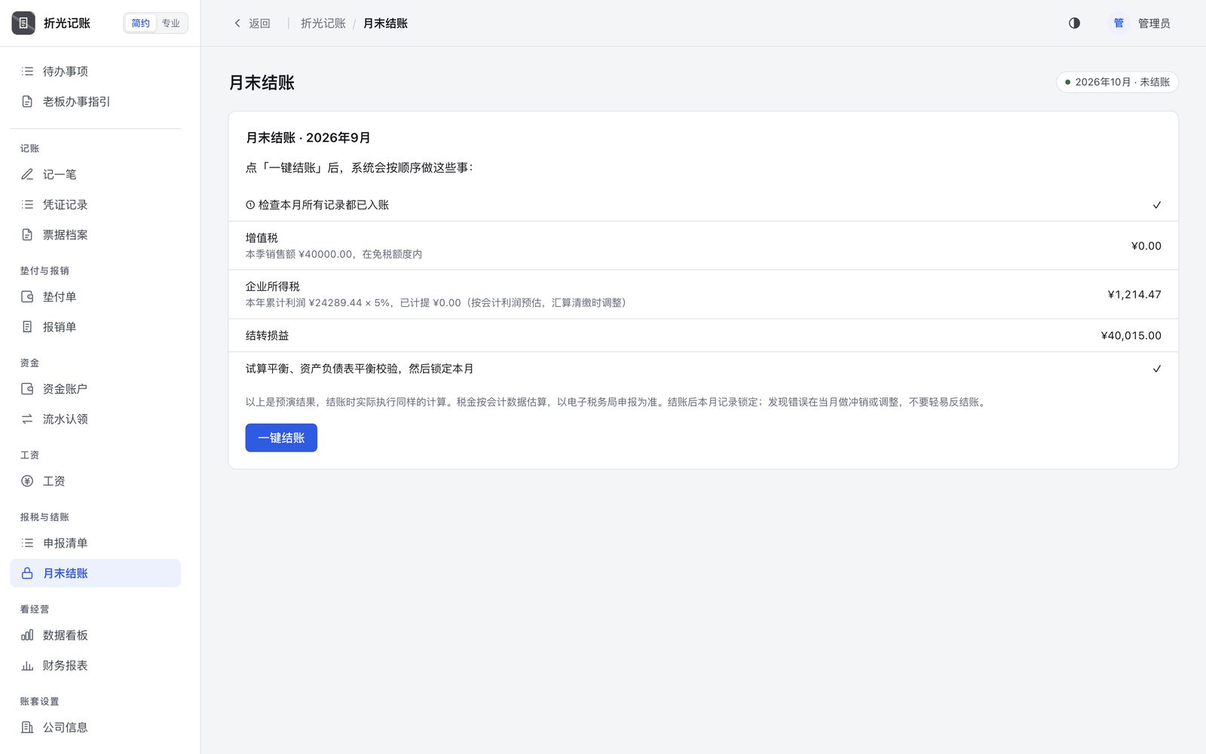Open 垫付单 in the sidebar
1206x754 pixels.
coord(96,296)
